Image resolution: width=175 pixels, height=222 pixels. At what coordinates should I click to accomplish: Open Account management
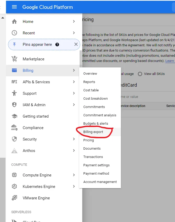tap(100, 182)
